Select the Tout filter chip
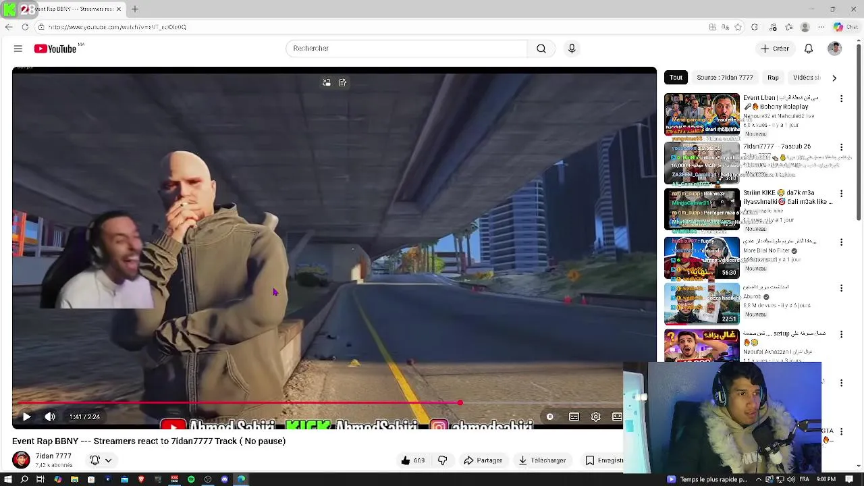 click(676, 78)
